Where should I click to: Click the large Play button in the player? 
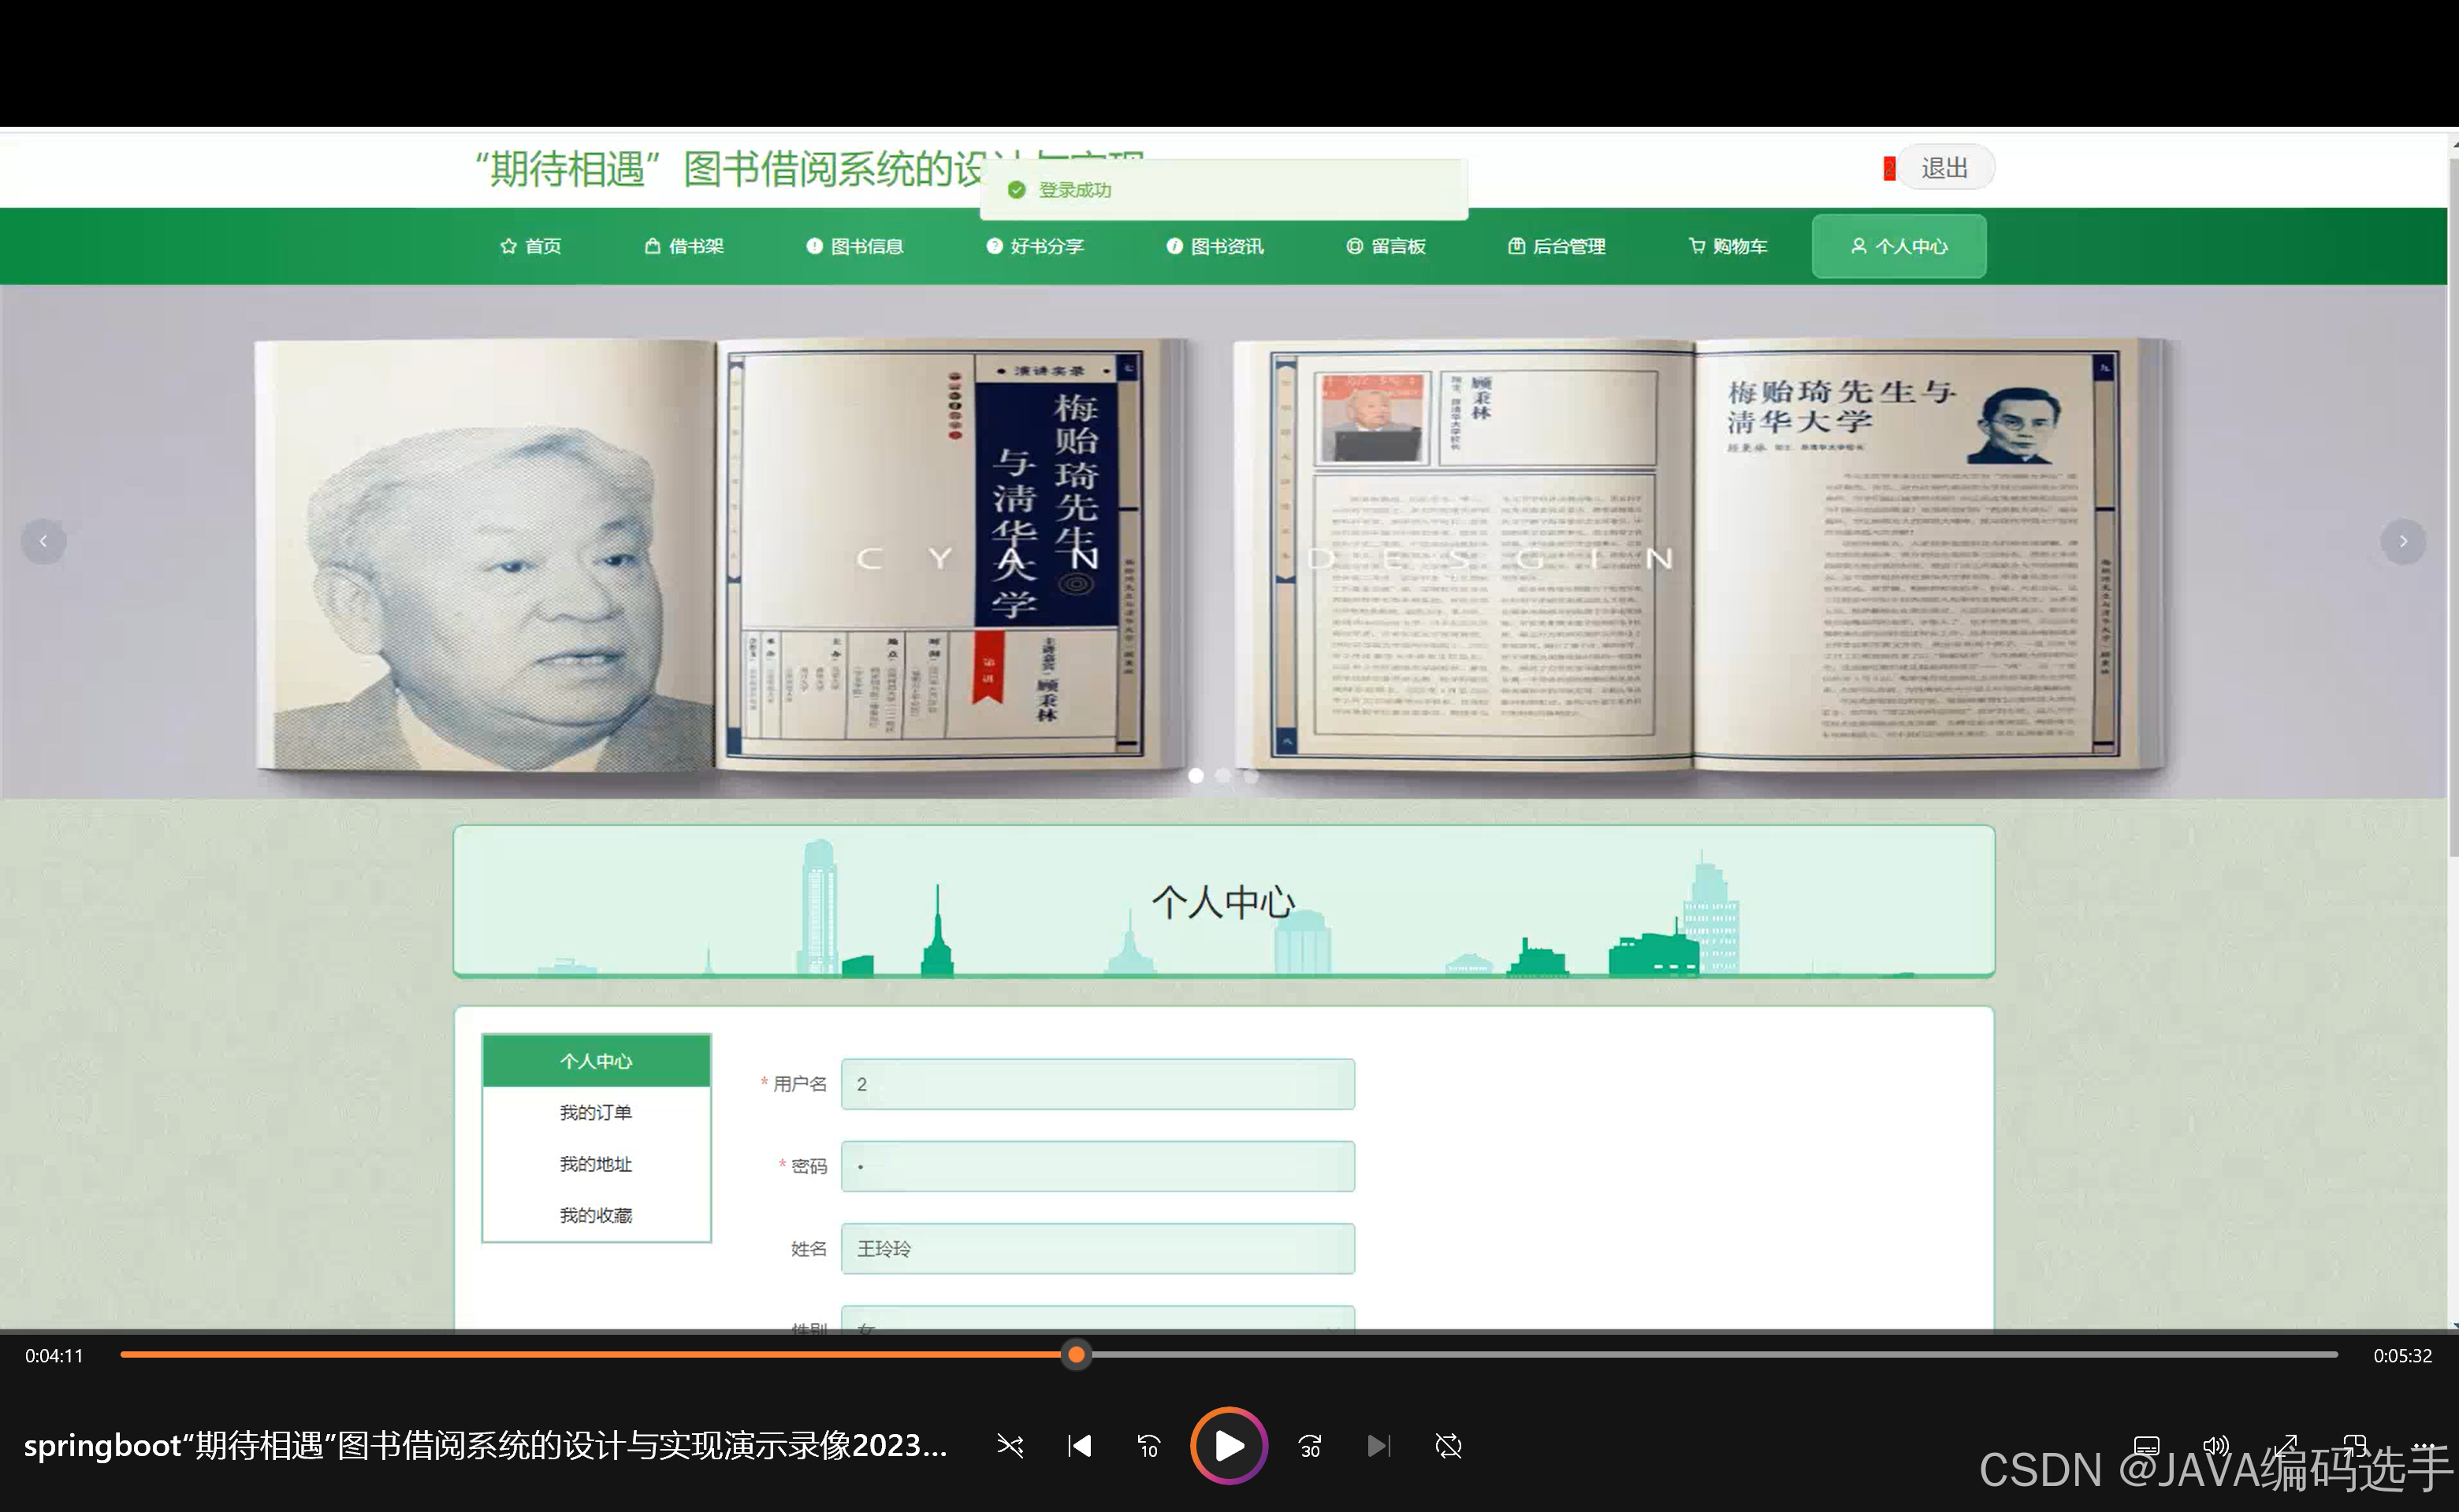(1228, 1445)
